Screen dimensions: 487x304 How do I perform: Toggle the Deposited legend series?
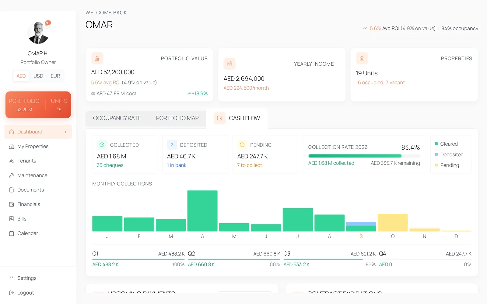click(449, 154)
